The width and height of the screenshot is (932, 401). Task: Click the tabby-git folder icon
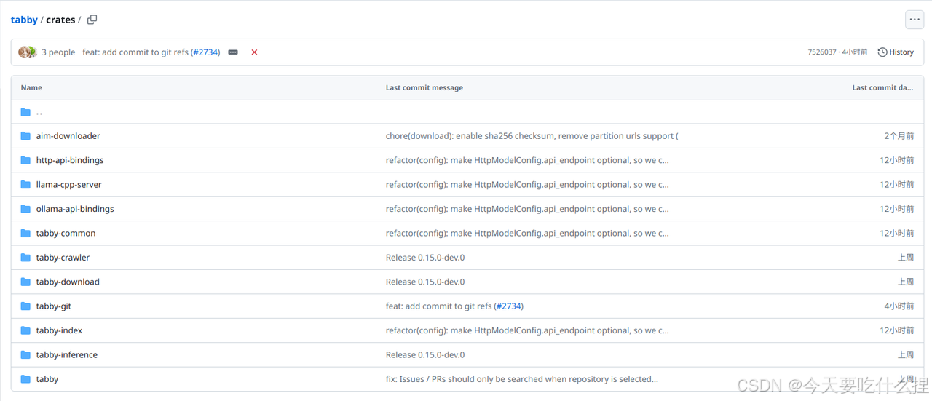point(25,306)
